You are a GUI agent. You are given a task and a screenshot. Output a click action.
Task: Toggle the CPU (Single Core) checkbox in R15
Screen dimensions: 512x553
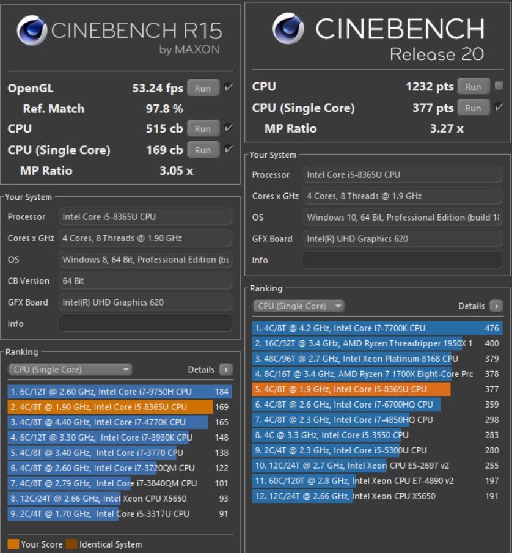(229, 149)
